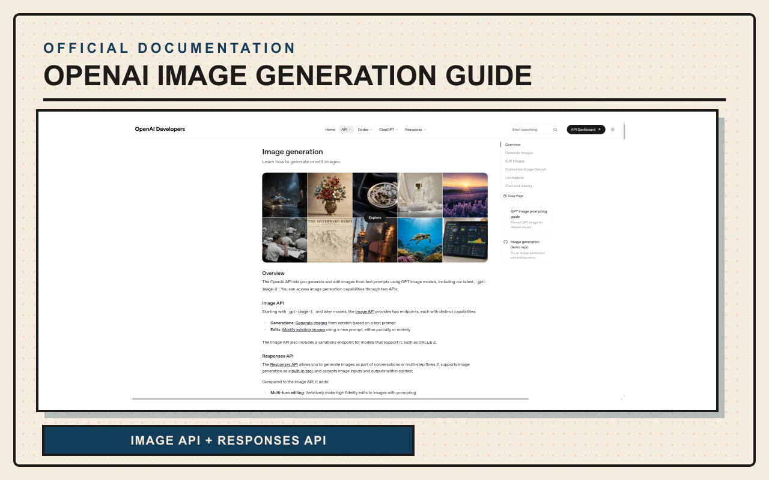Image resolution: width=769 pixels, height=480 pixels.
Task: Open the sea turtle underwater thumbnail
Action: point(420,240)
